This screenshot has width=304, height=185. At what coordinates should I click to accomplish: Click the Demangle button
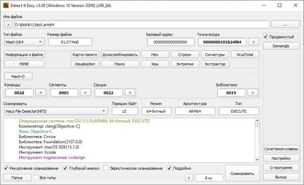click(281, 46)
